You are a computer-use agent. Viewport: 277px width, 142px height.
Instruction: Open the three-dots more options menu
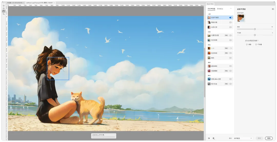[231, 9]
